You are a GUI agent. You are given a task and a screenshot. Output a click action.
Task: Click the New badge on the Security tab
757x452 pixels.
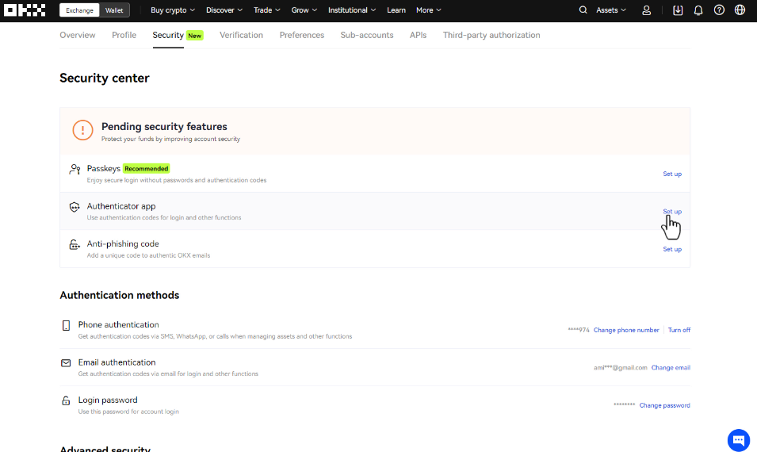point(194,36)
